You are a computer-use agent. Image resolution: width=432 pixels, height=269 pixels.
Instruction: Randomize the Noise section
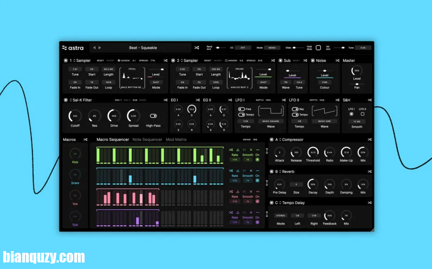coord(338,60)
